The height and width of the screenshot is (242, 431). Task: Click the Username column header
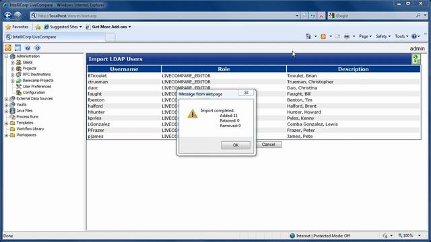click(x=124, y=69)
